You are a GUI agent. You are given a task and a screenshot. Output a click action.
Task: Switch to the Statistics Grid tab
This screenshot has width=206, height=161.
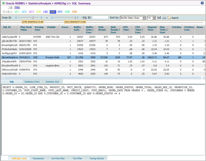coord(52,81)
